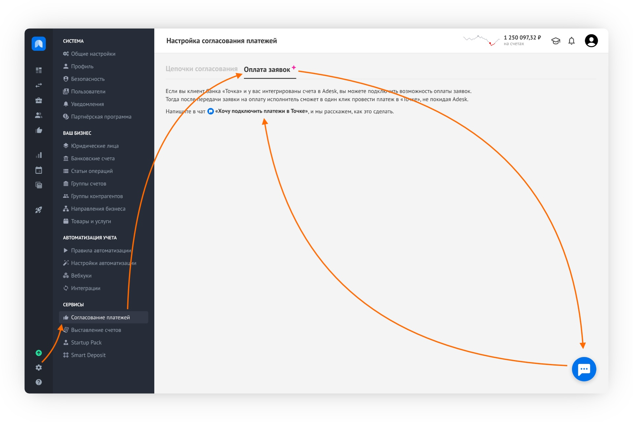This screenshot has height=422, width=633.
Task: Click the chat icon before «Хочу подключить платежи»
Action: pyautogui.click(x=210, y=111)
